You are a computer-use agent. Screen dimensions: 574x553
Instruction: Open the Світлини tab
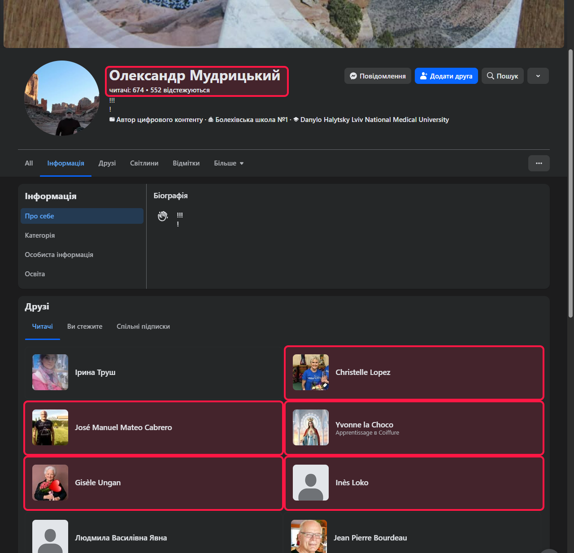[144, 163]
